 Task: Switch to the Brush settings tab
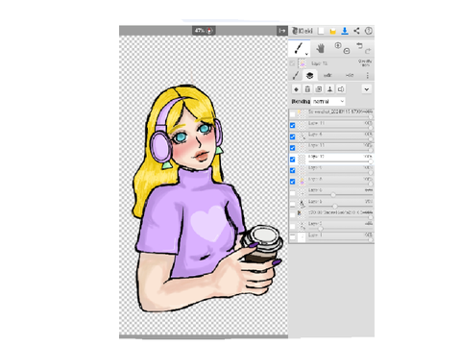coord(296,75)
